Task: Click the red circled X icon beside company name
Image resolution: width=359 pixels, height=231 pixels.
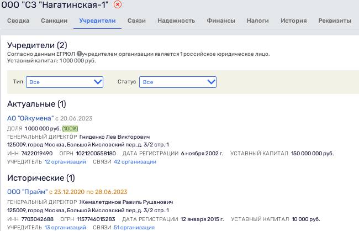Action: 118,4
